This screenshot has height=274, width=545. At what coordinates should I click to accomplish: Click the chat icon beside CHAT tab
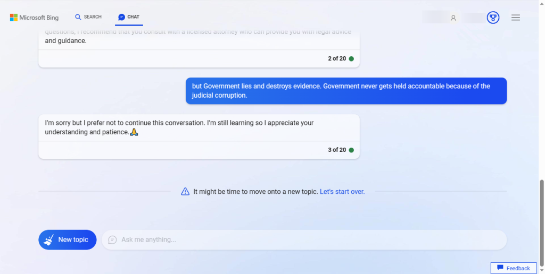(x=121, y=17)
